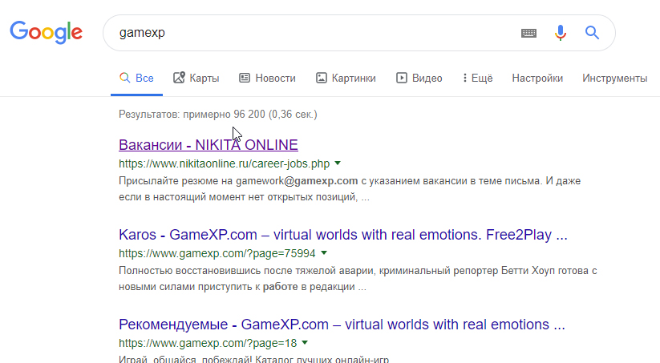Click the Google logo
The width and height of the screenshot is (660, 363).
(x=46, y=32)
